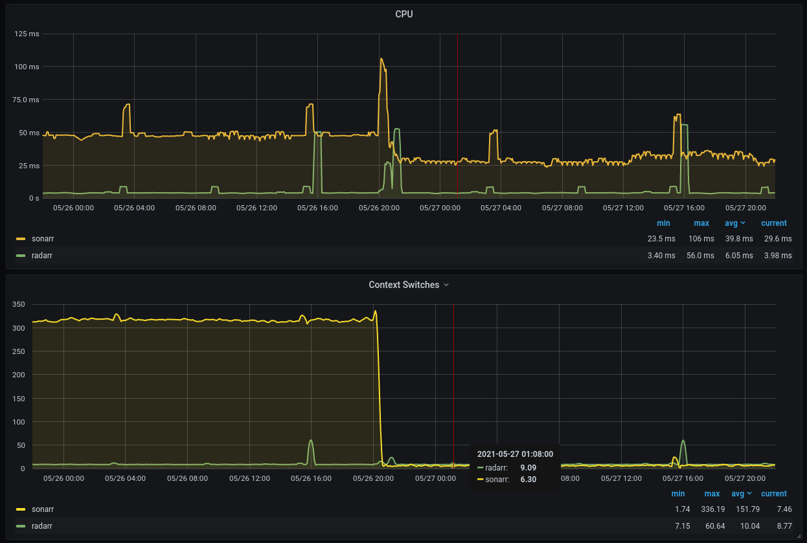Expand the chevron beside Context Switches title
Screen dimensions: 807x543
click(x=446, y=285)
